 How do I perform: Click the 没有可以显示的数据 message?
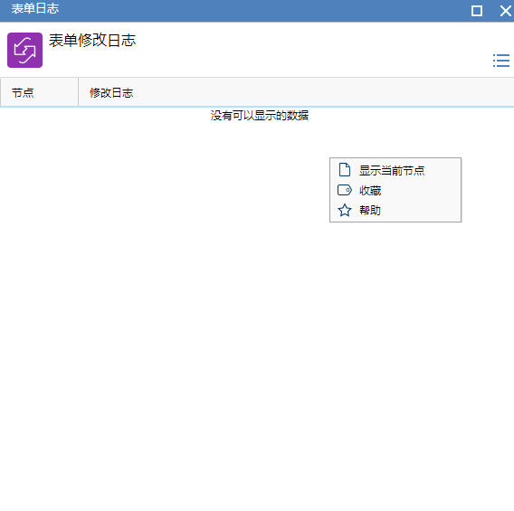coord(260,115)
